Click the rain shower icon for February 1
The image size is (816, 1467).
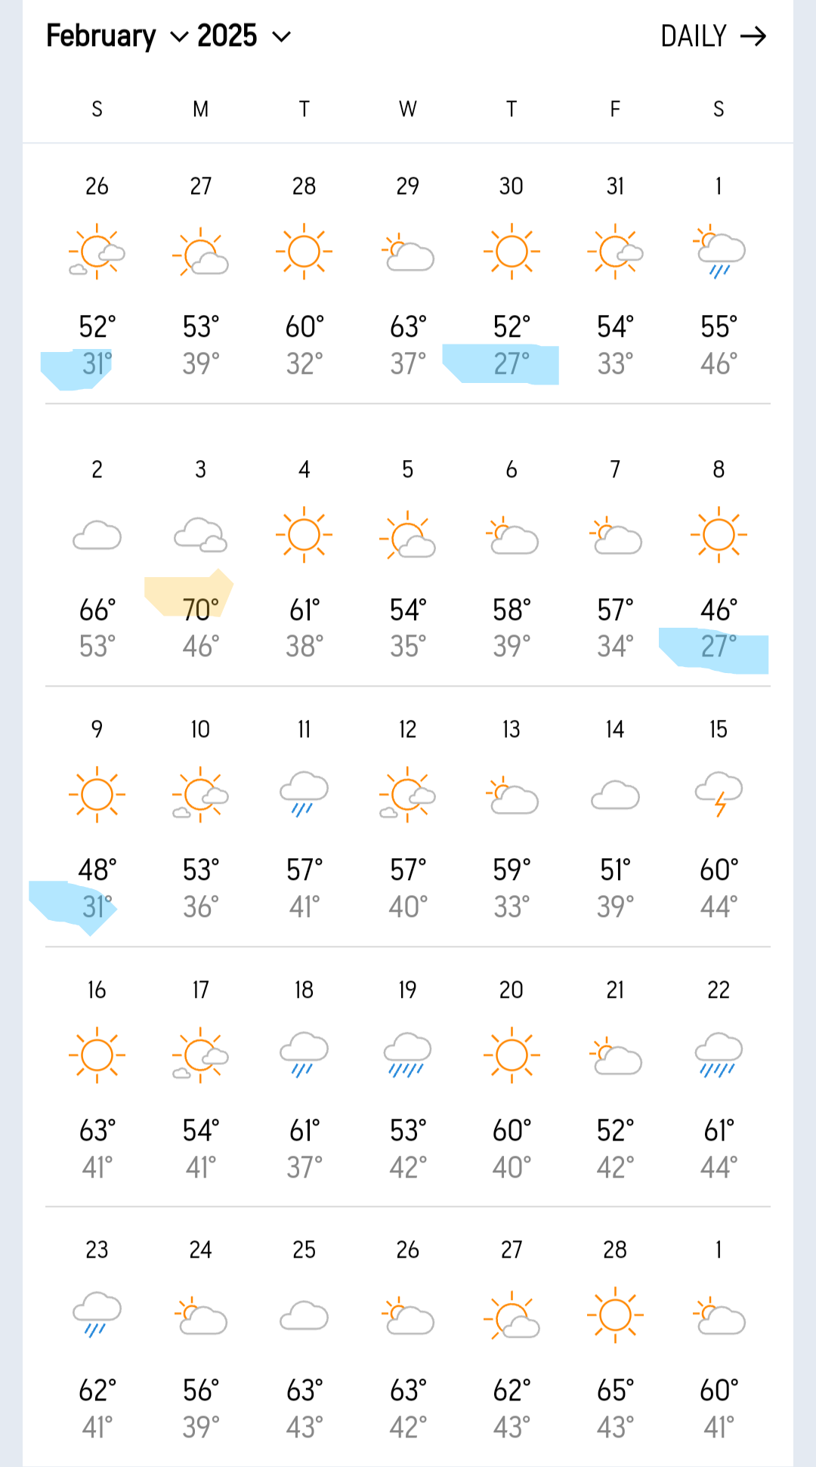tap(719, 252)
